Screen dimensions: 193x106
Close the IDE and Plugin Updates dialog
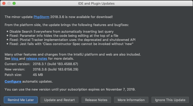(4, 3)
